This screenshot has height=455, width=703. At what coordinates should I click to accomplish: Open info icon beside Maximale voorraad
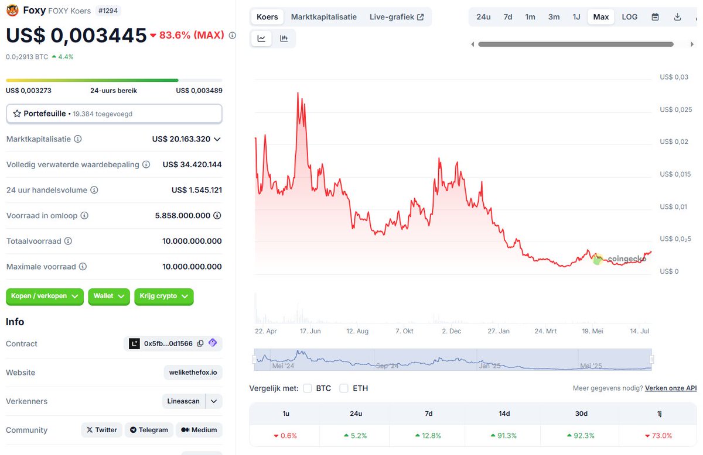coord(83,267)
